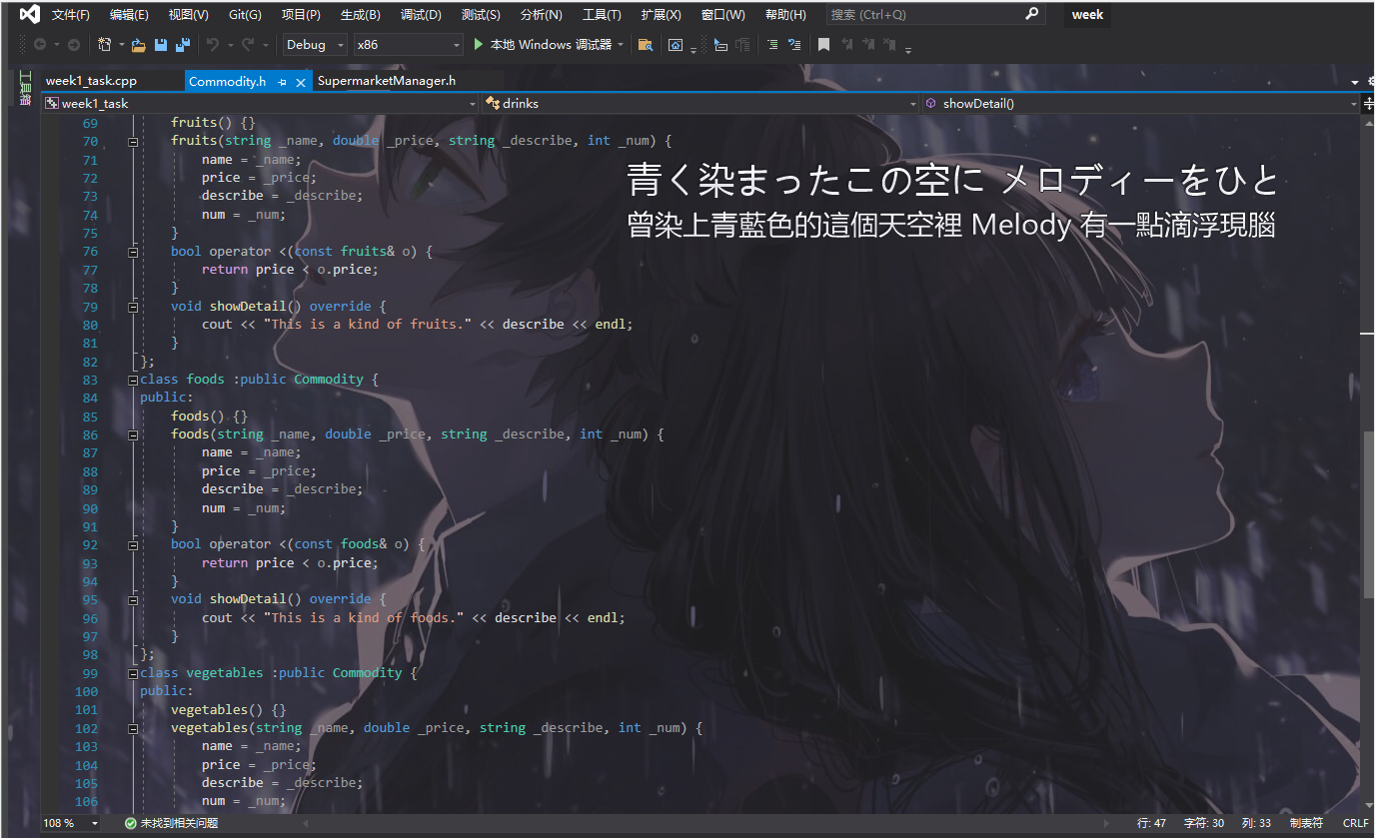Click the green no-issues check icon
1375x838 pixels.
pos(131,823)
